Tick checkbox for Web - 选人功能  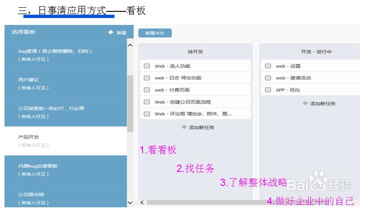(x=147, y=66)
